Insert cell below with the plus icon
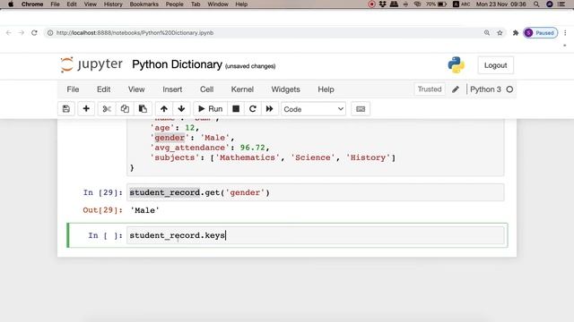The height and width of the screenshot is (322, 574). [86, 109]
